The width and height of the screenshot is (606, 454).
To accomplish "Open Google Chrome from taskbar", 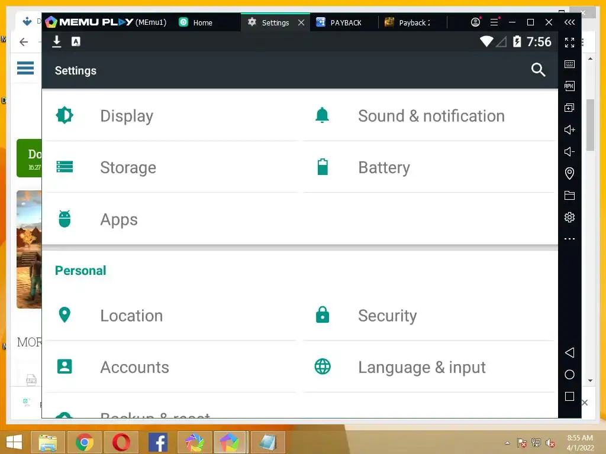I will pos(85,442).
